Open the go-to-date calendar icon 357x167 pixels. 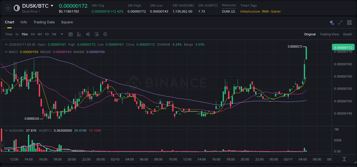71,34
